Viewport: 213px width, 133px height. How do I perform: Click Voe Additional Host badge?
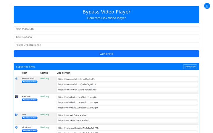[x=30, y=118]
